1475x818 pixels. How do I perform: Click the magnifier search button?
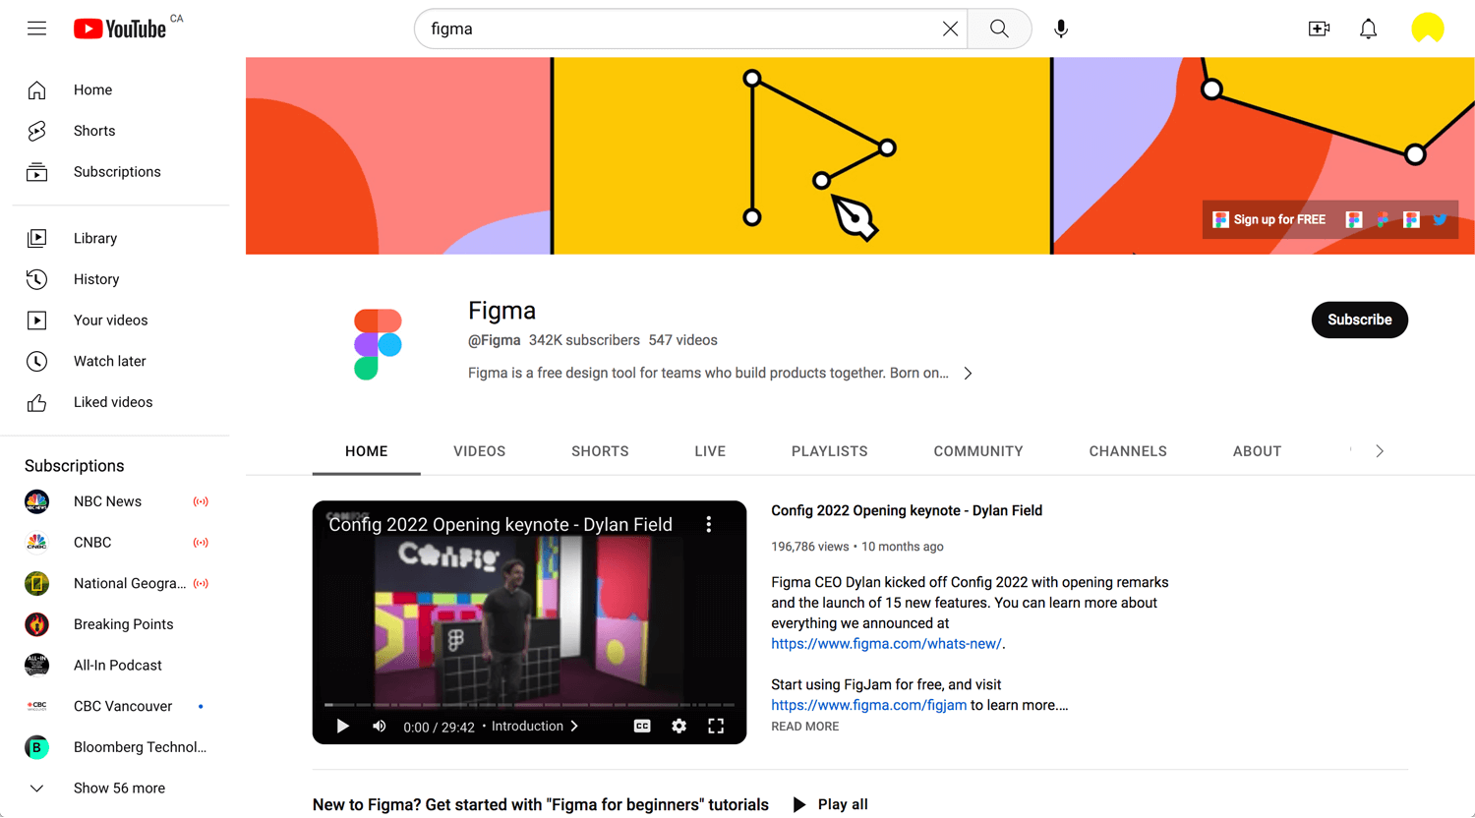[x=999, y=29]
